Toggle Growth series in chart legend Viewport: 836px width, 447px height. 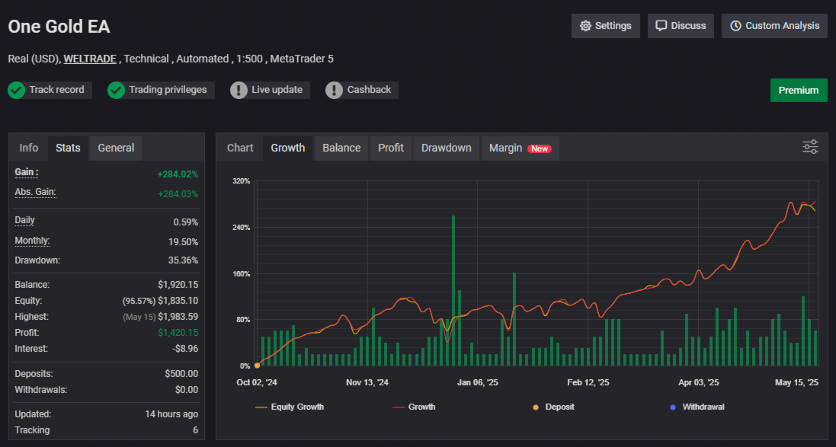[x=414, y=407]
